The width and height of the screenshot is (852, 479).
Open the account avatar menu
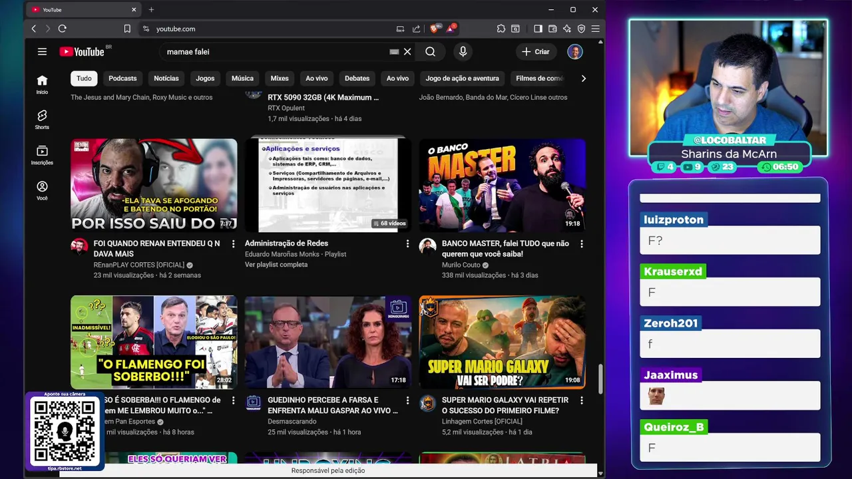(575, 52)
